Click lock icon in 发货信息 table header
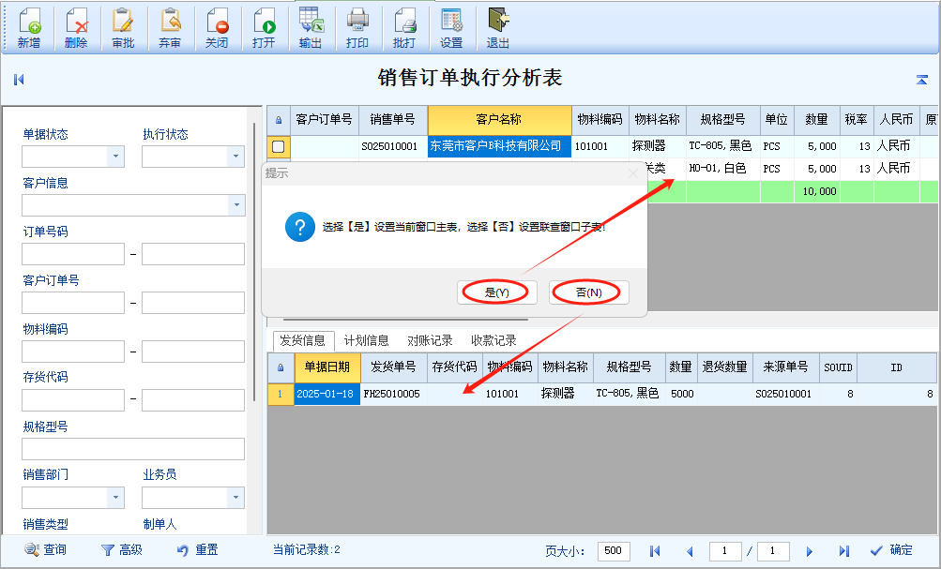 (281, 367)
